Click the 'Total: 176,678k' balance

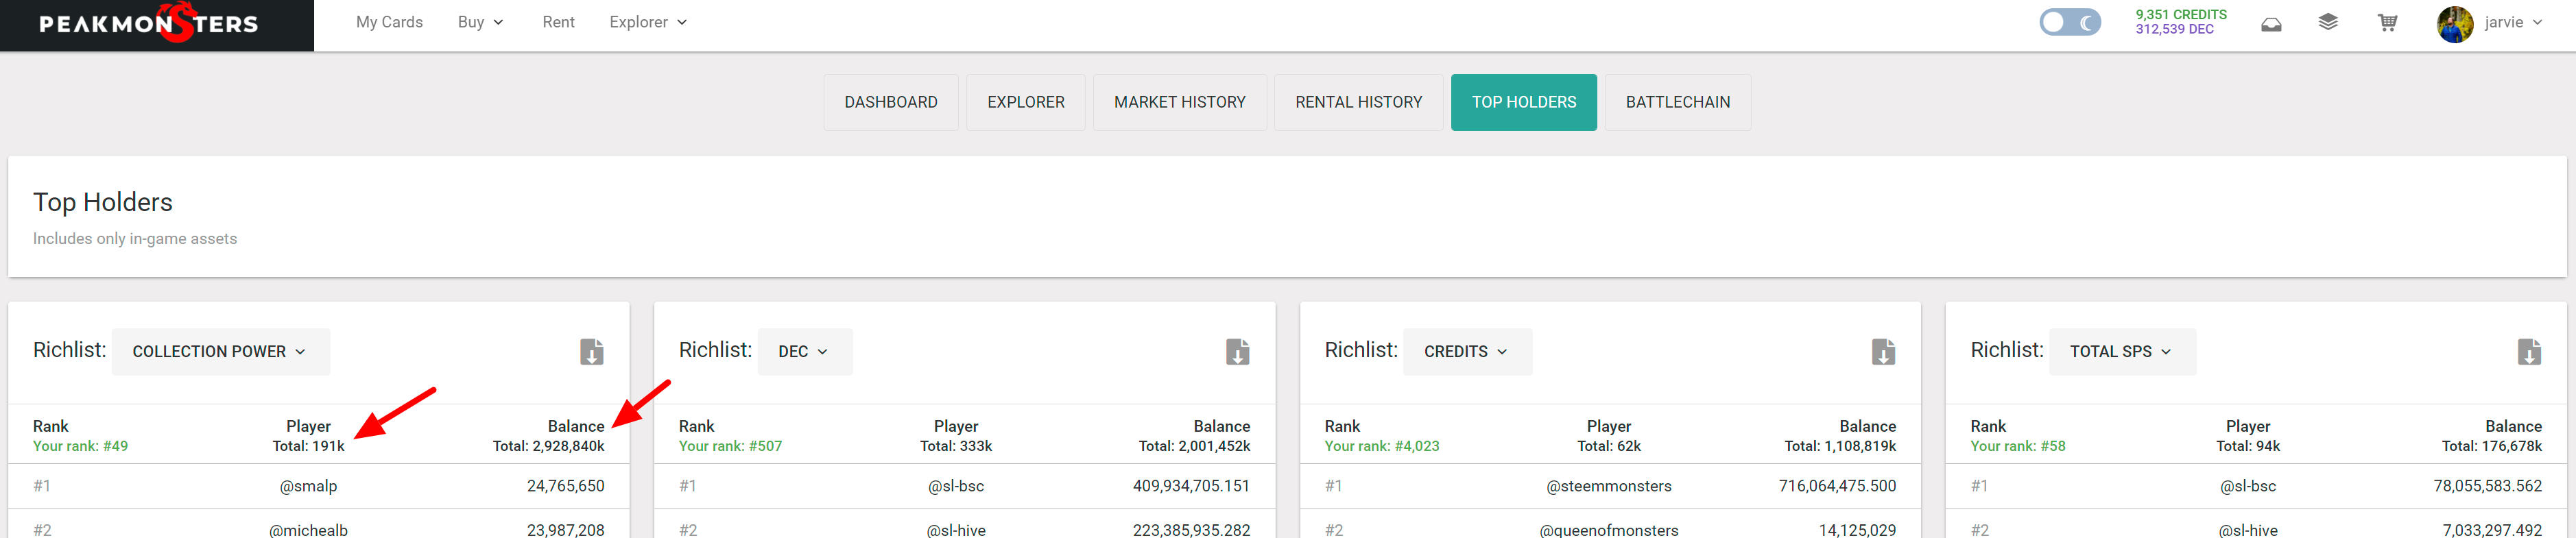[2491, 446]
